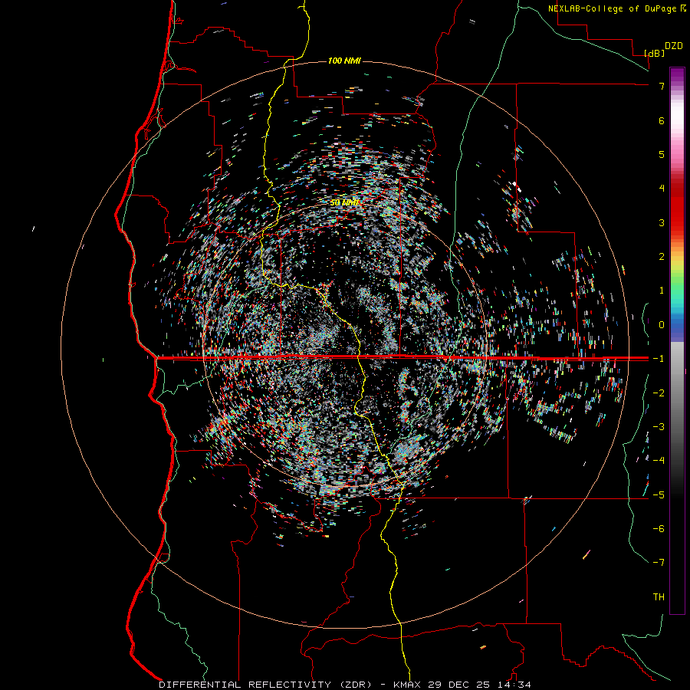Click the purple top of color scale
Image resolution: width=690 pixels, height=690 pixels.
[677, 75]
